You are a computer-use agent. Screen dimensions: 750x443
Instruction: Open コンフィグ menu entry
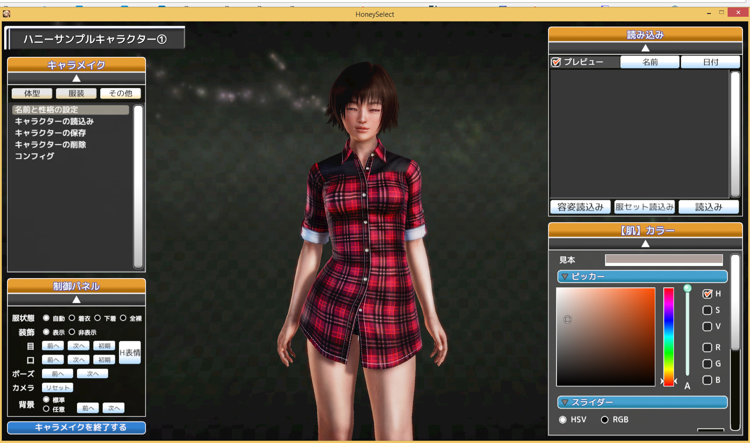pos(34,156)
